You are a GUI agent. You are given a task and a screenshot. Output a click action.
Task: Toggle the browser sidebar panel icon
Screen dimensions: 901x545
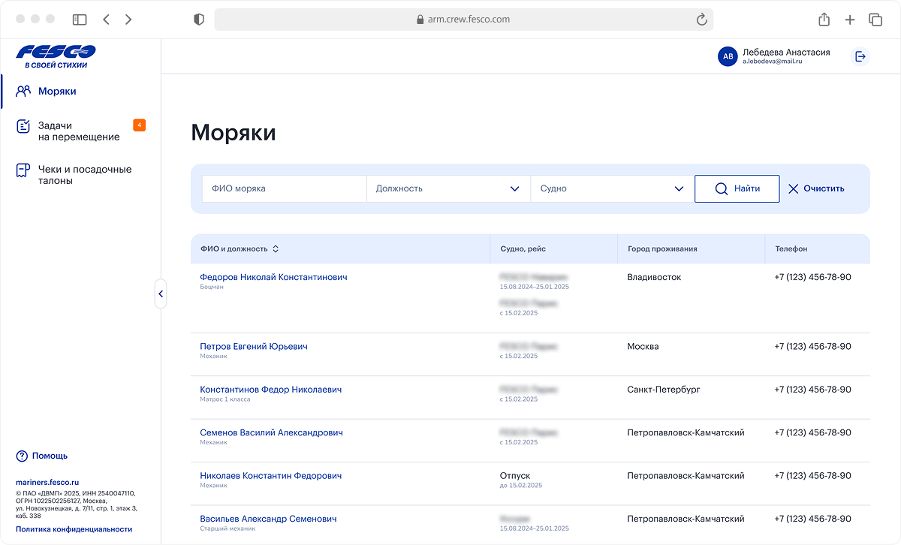coord(80,20)
